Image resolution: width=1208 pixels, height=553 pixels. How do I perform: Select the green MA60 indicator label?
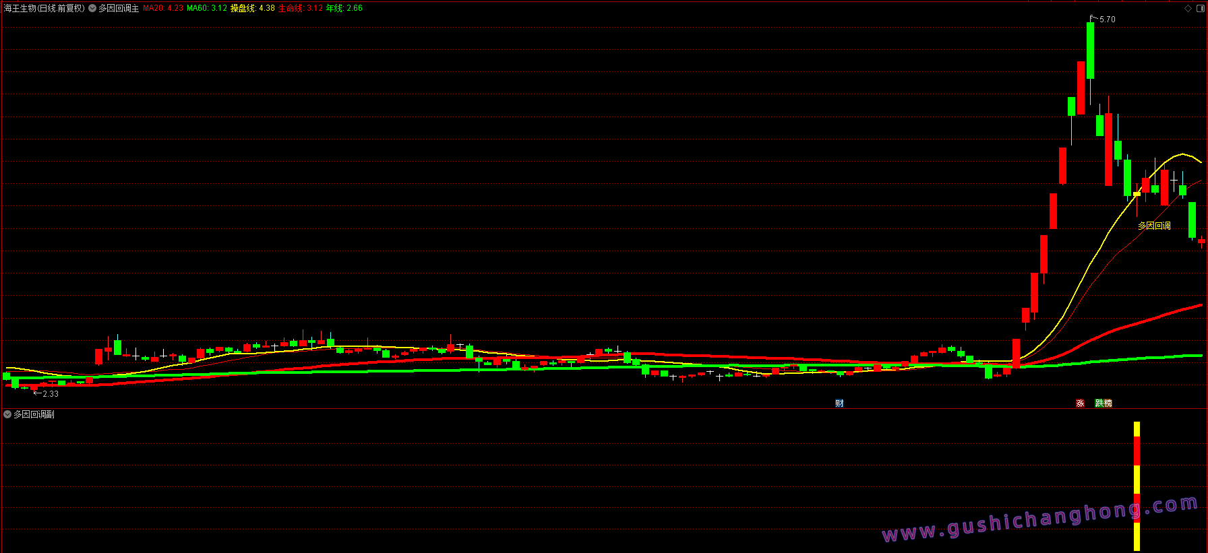[x=207, y=8]
